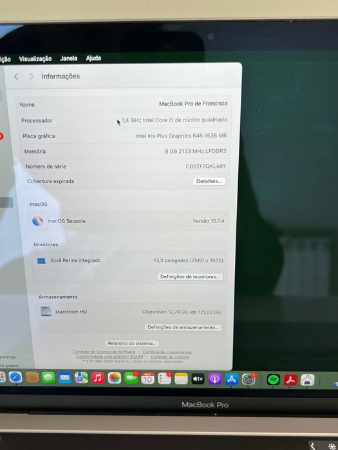Image resolution: width=338 pixels, height=450 pixels.
Task: Open Photos from the Dock
Action: click(x=114, y=378)
